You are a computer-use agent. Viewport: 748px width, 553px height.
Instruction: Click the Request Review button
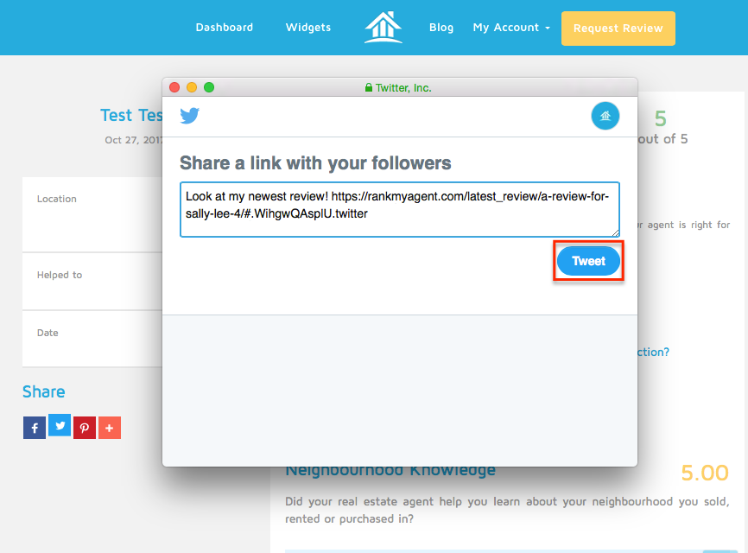[618, 29]
